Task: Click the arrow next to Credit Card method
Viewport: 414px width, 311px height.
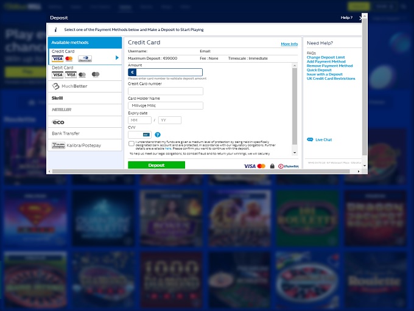Action: point(117,58)
